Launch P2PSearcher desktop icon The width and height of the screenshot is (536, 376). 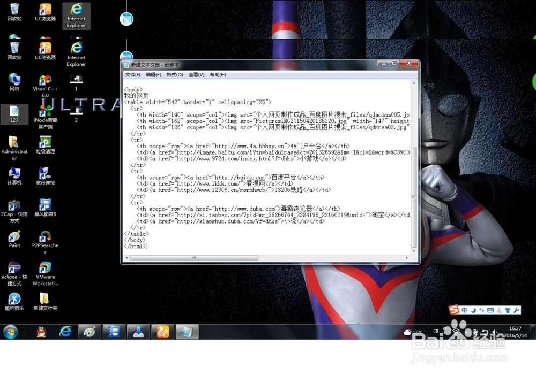[x=45, y=243]
